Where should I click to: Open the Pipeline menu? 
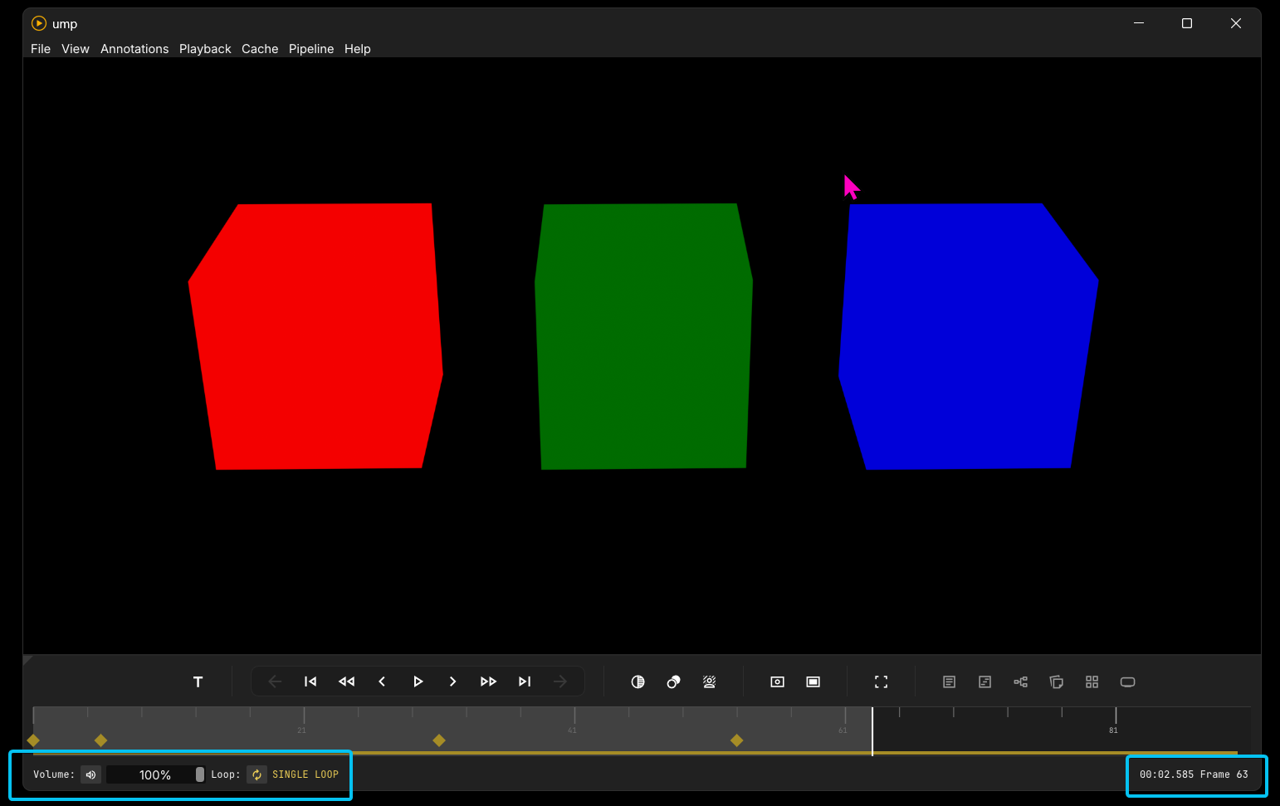311,49
